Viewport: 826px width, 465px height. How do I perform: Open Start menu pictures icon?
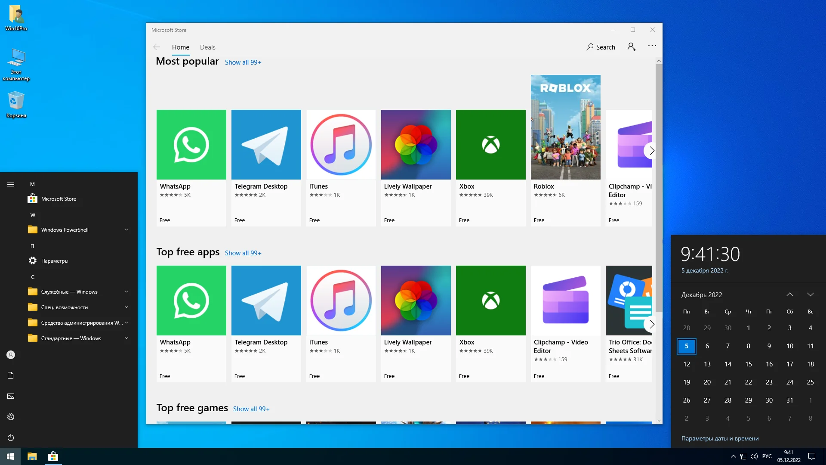(x=11, y=396)
